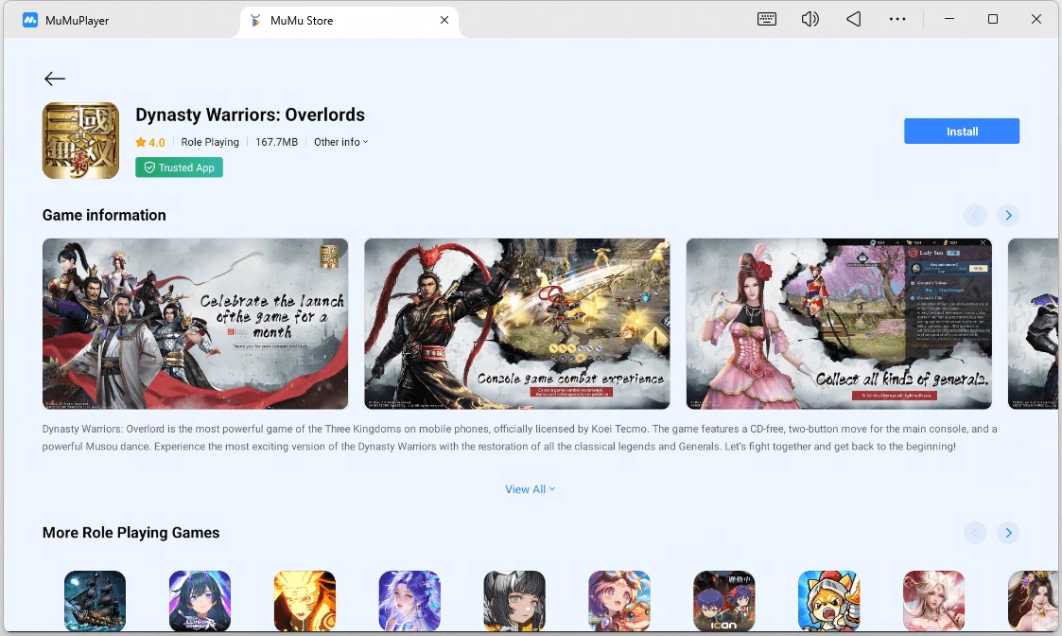Viewport: 1062px width, 636px height.
Task: Click the game description paragraph
Action: point(519,437)
